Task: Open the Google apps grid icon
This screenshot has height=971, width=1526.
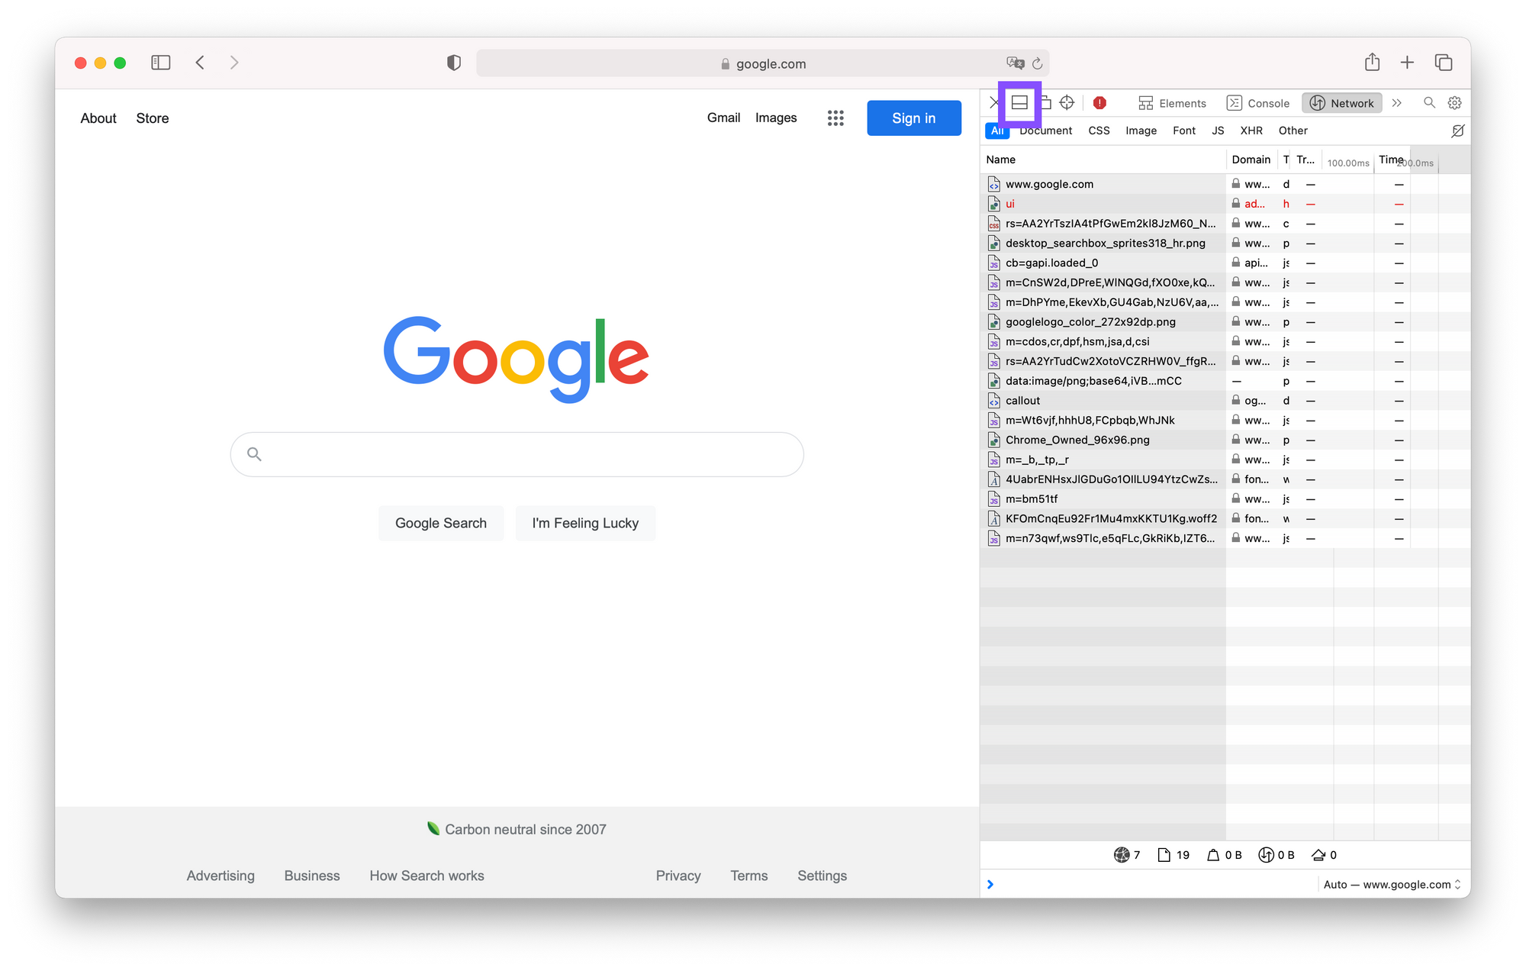Action: pyautogui.click(x=835, y=118)
